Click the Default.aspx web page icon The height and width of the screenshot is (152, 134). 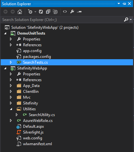coord(19,126)
